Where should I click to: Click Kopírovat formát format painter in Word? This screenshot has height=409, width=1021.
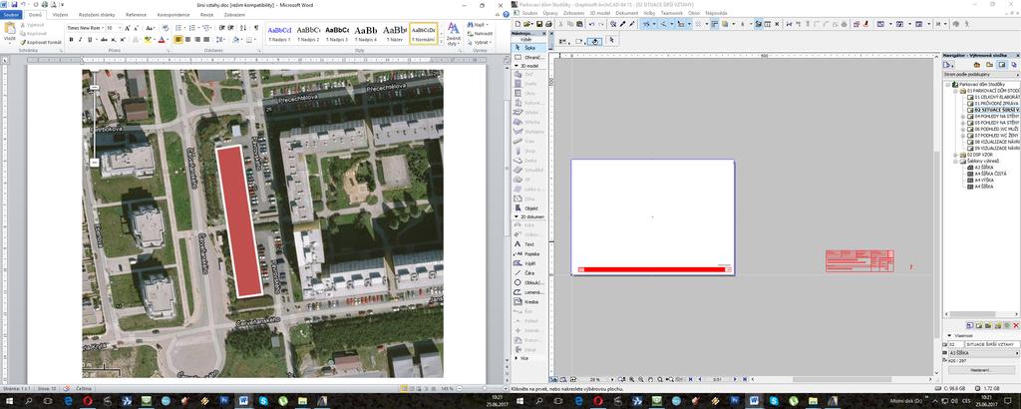41,42
